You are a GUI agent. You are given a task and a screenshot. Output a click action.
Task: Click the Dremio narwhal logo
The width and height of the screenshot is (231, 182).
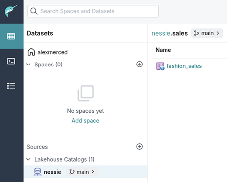point(11,10)
